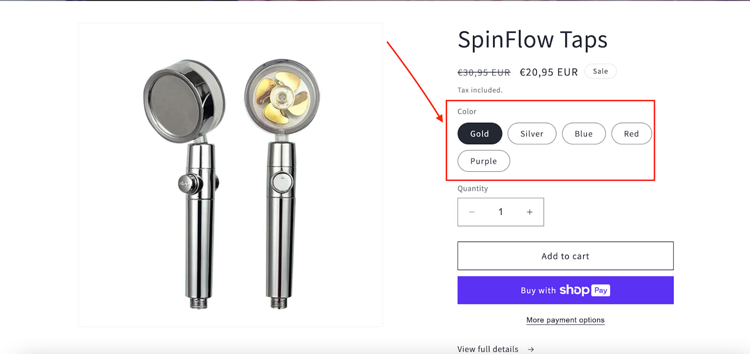Pick the Blue color option
750x354 pixels.
584,134
